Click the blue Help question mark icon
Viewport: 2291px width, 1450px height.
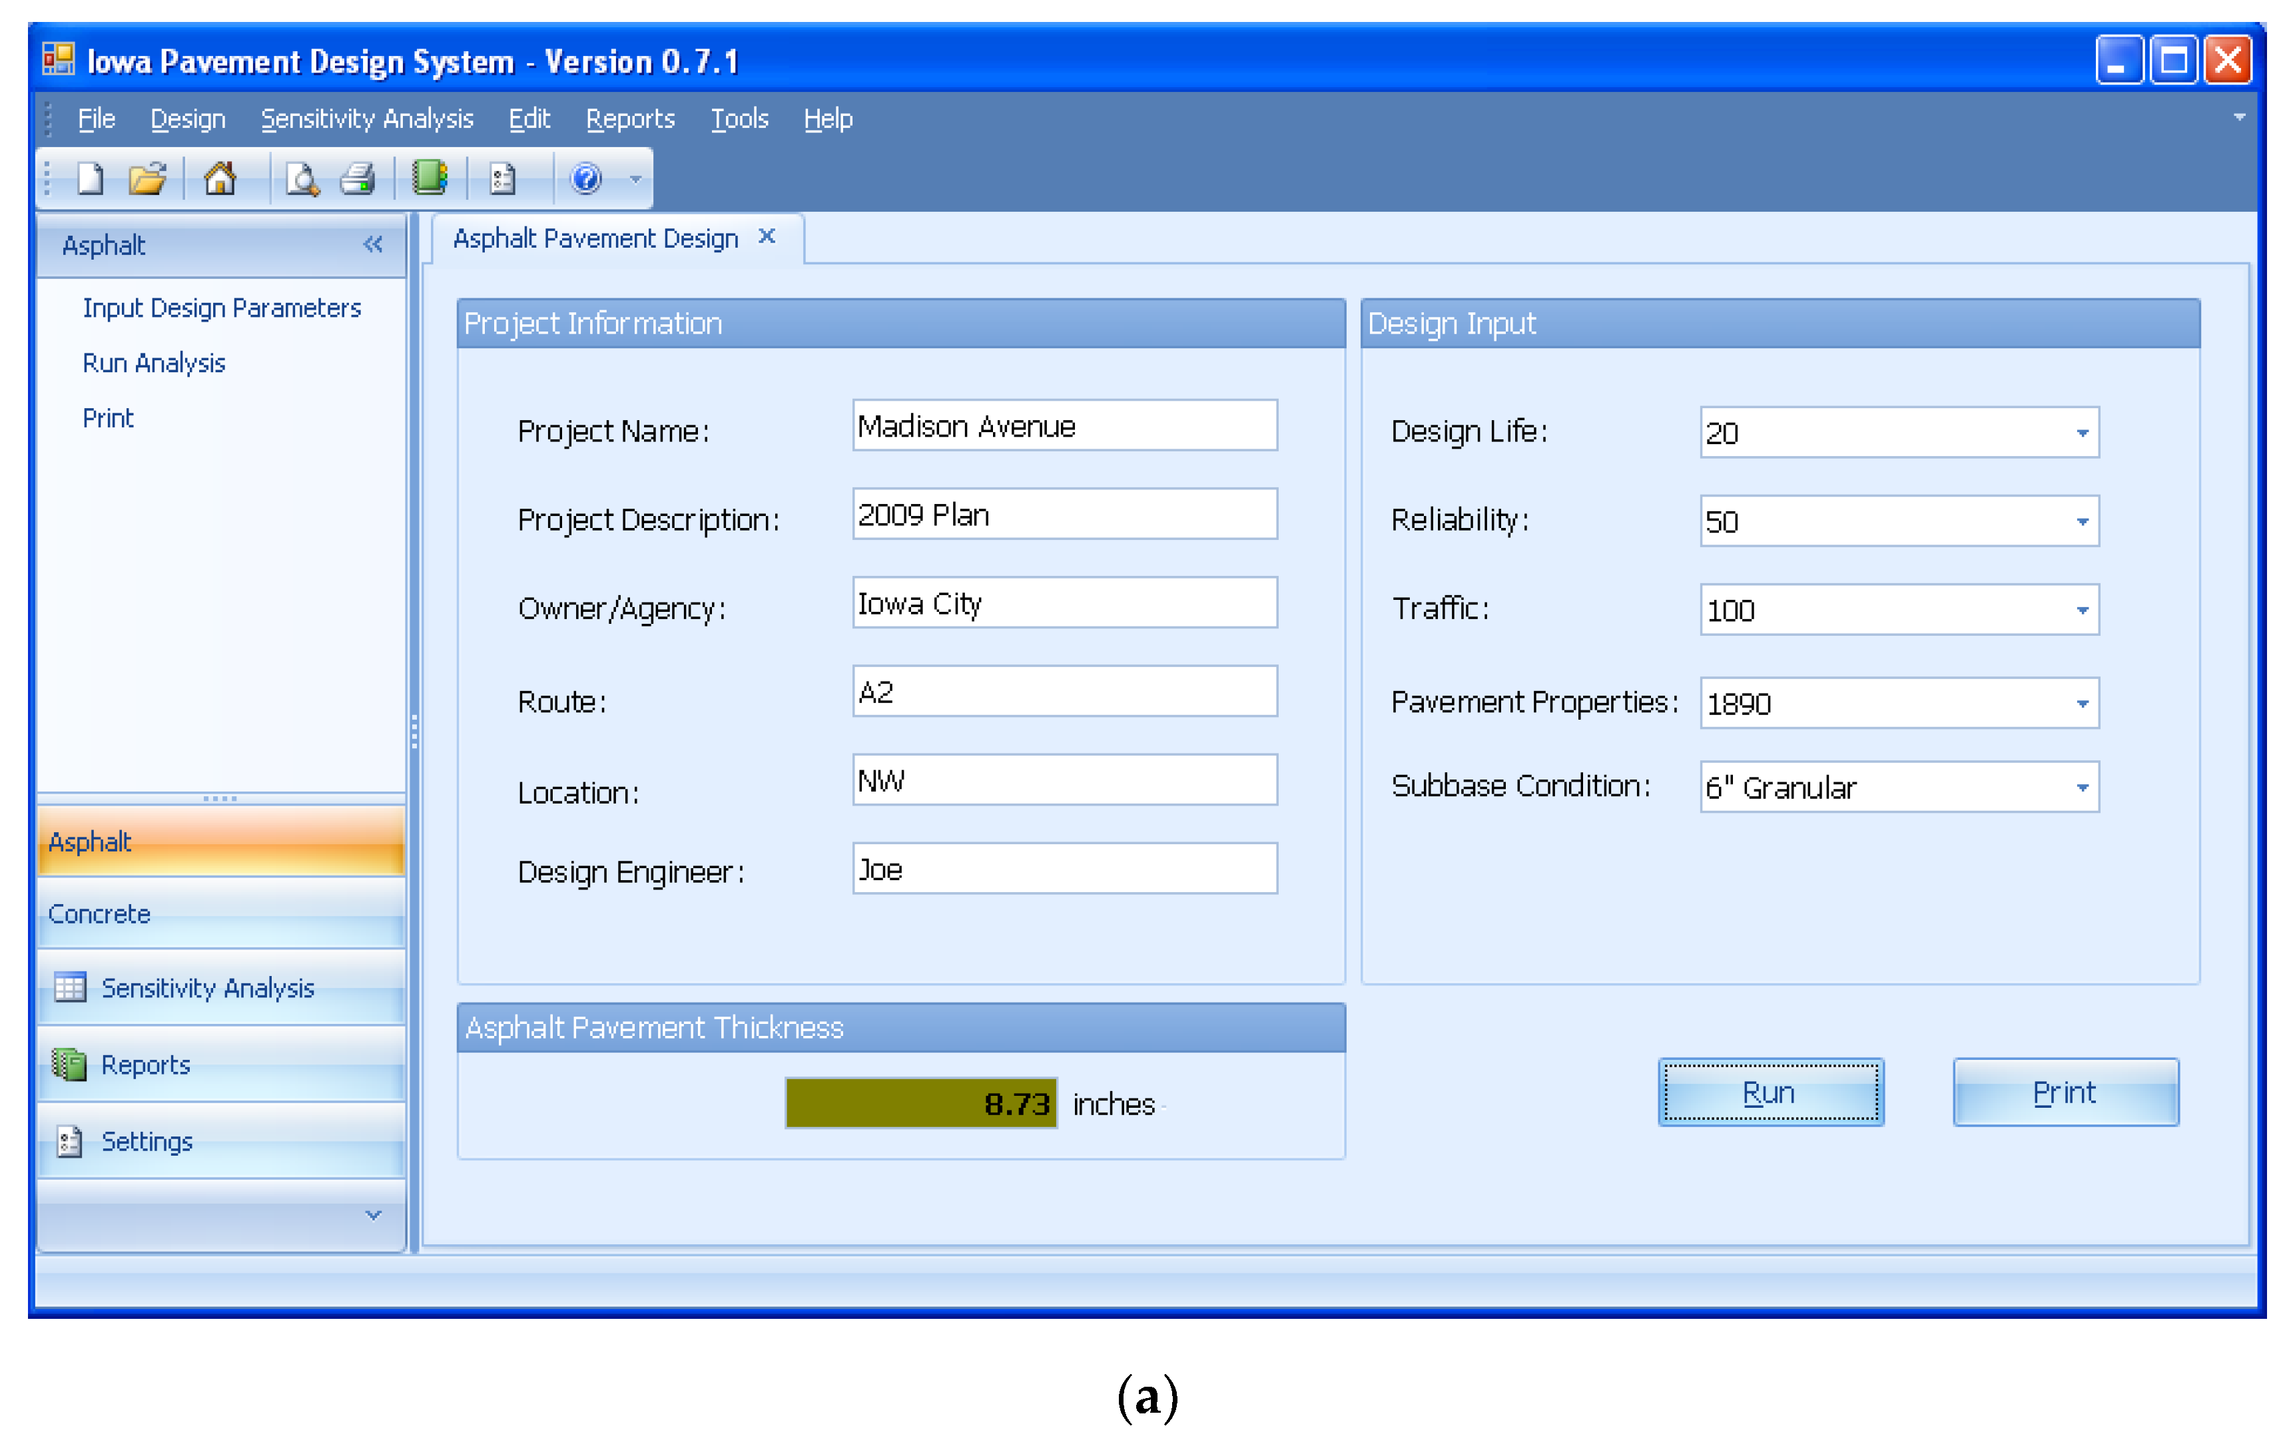tap(585, 179)
